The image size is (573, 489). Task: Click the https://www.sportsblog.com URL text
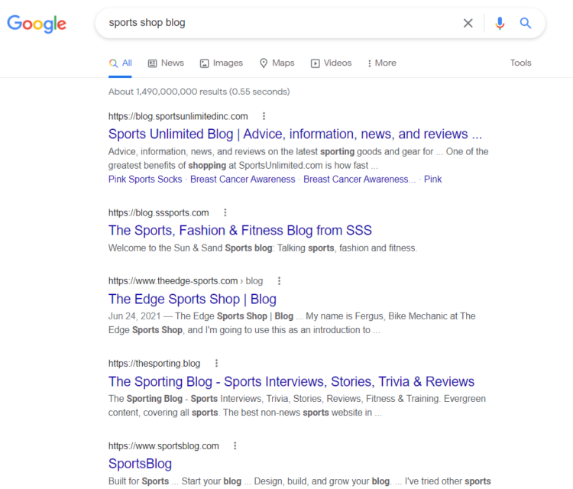(x=163, y=446)
